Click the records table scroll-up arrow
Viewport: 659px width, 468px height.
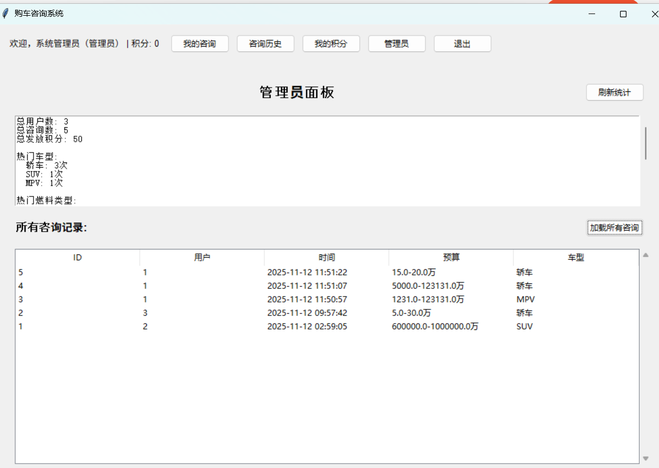click(x=645, y=255)
